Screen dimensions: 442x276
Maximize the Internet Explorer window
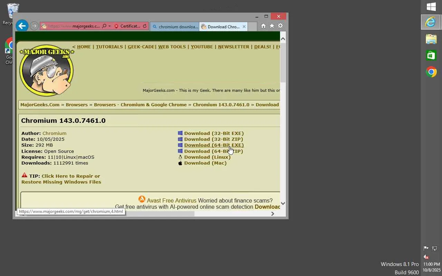click(266, 16)
